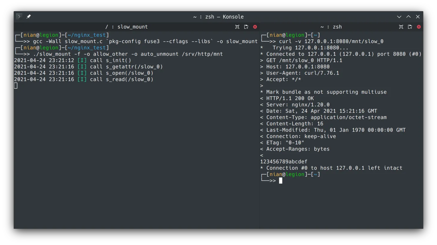Minimize Konsole using the down chevron
Screen dimensions: 437x245
399,17
